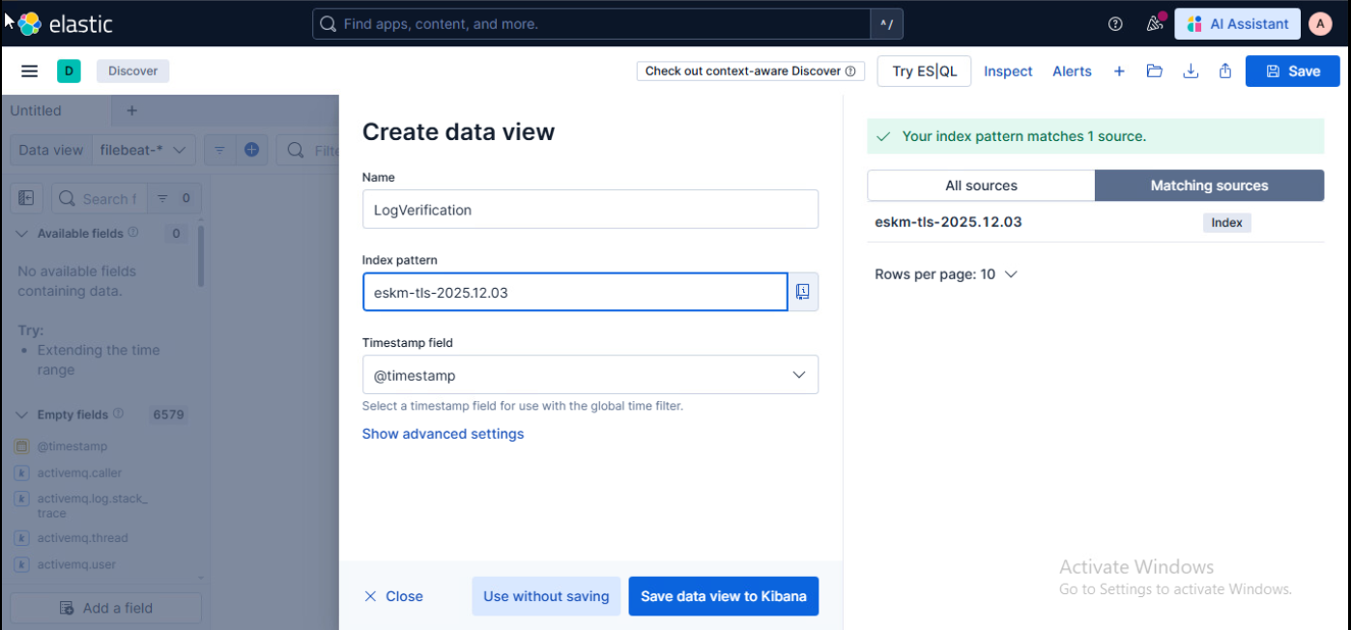This screenshot has width=1351, height=630.
Task: Open the AI Assistant button
Action: tap(1238, 24)
